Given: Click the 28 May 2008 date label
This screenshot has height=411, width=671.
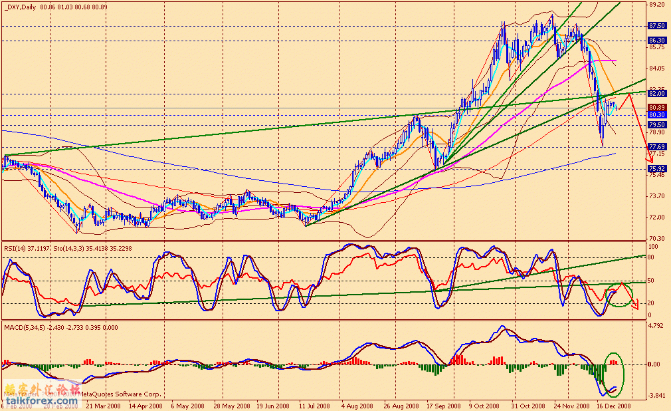Looking at the screenshot, I should [x=231, y=406].
